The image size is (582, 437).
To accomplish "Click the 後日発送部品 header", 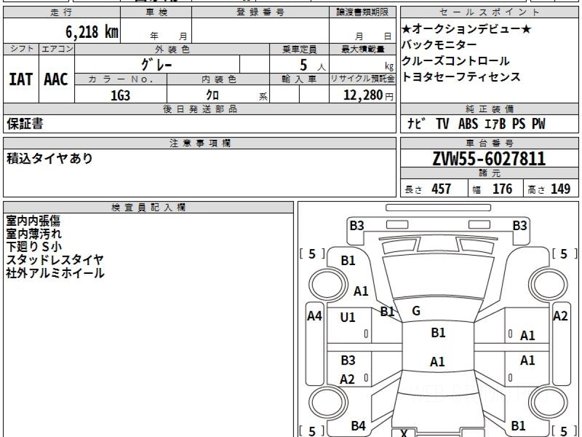I will (x=200, y=109).
